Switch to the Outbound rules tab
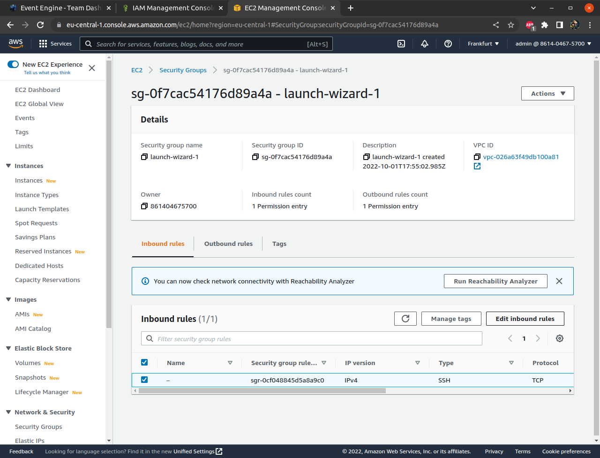The height and width of the screenshot is (458, 600). (x=228, y=244)
